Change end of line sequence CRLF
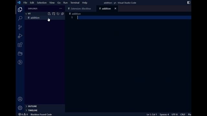207x116 pixels. [x=183, y=114]
